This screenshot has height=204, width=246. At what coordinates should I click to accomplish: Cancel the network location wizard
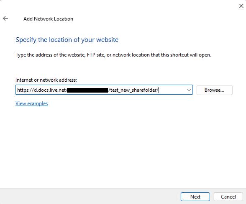click(228, 196)
